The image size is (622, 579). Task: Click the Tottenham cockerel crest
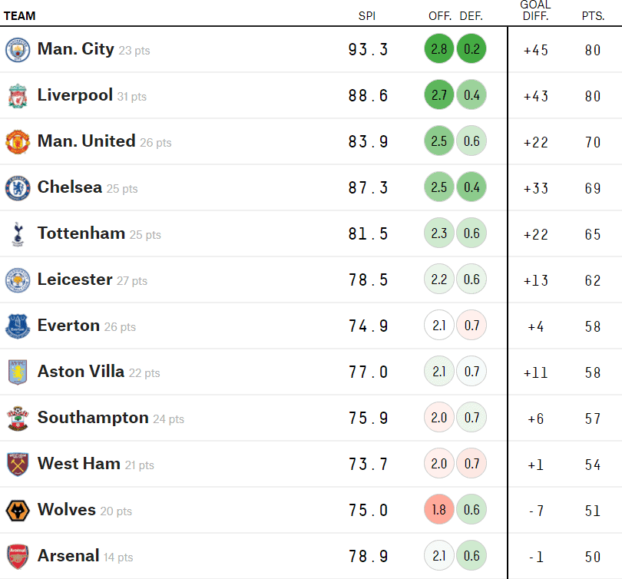18,234
